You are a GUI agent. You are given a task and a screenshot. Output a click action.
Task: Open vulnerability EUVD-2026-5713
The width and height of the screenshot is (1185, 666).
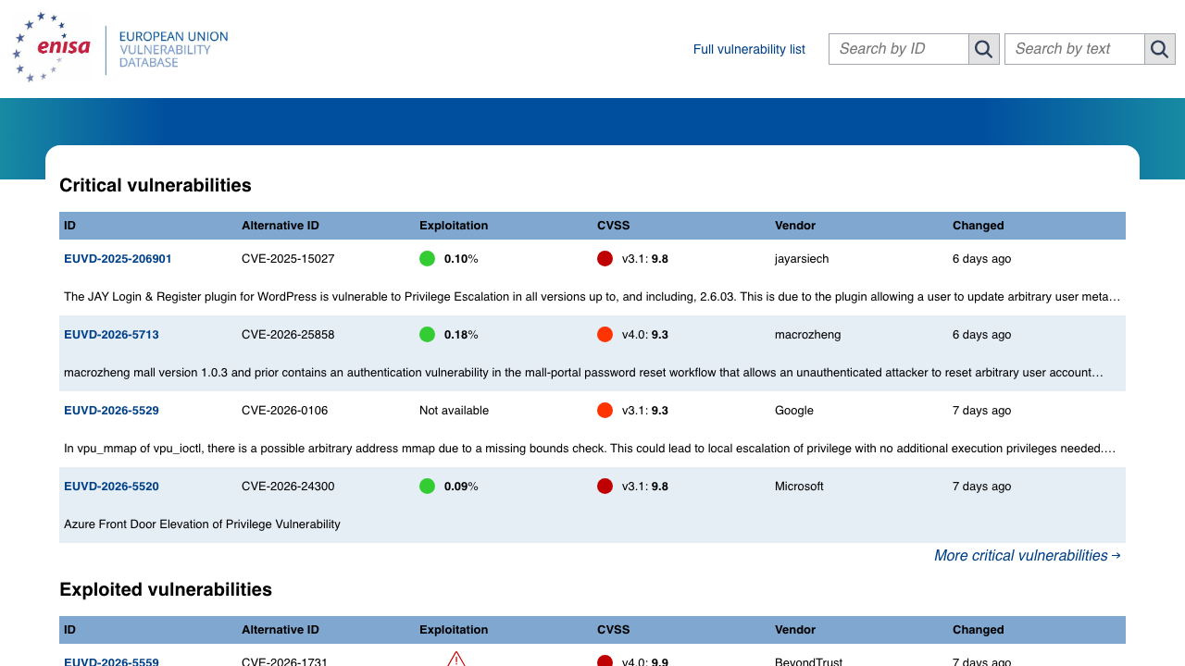click(111, 335)
